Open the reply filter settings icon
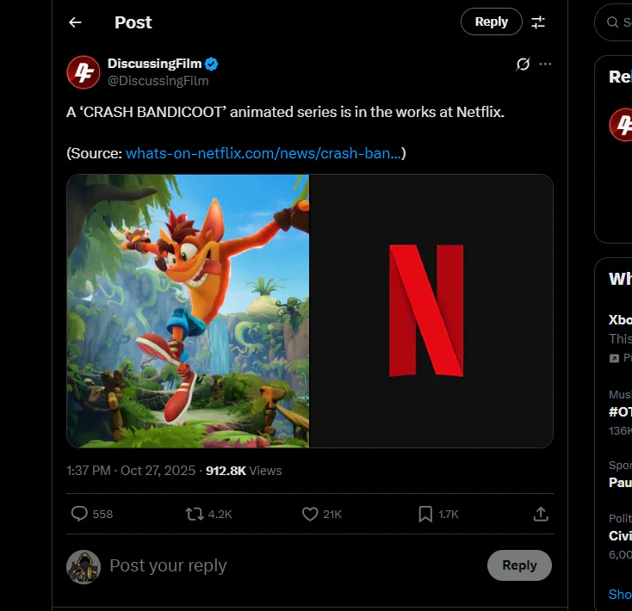Screen dimensions: 632x611 point(538,22)
